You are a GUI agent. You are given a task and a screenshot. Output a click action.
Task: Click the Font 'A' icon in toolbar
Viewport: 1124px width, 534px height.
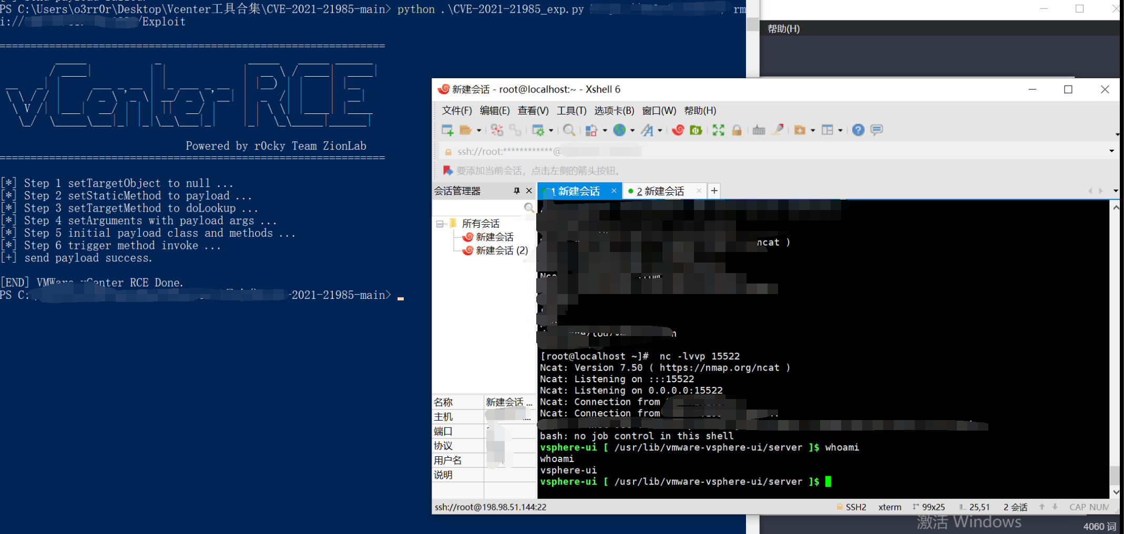coord(647,130)
